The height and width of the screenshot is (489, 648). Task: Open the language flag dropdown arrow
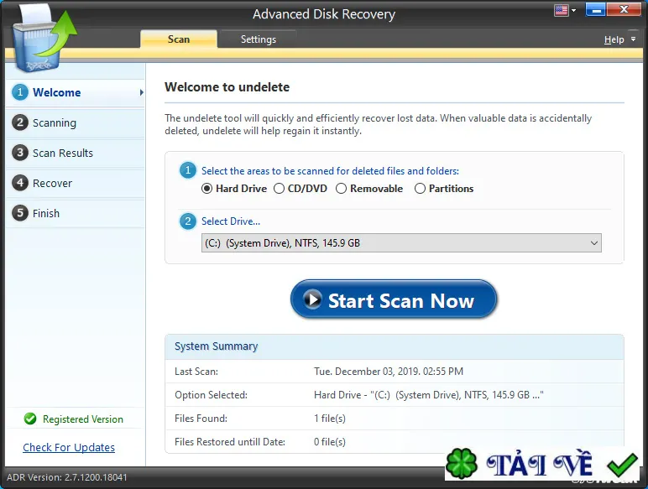pyautogui.click(x=573, y=10)
